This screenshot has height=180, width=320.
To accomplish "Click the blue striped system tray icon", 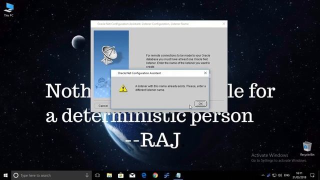I will click(x=268, y=175).
